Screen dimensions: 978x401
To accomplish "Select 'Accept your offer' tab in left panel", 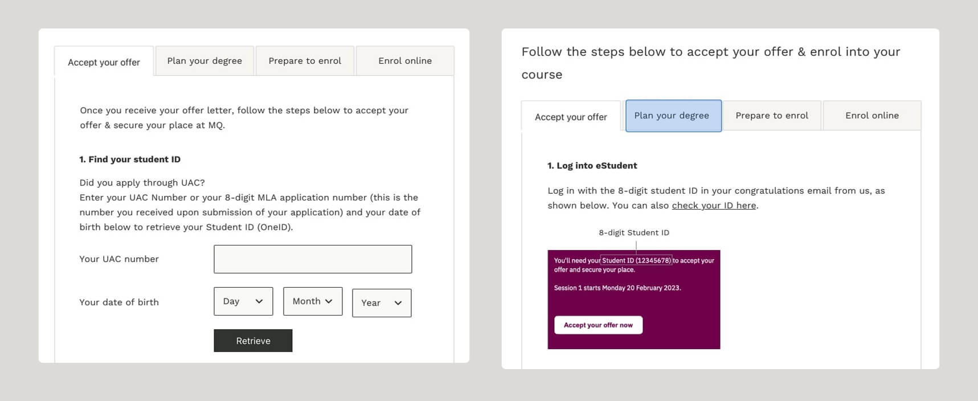I will (x=104, y=62).
